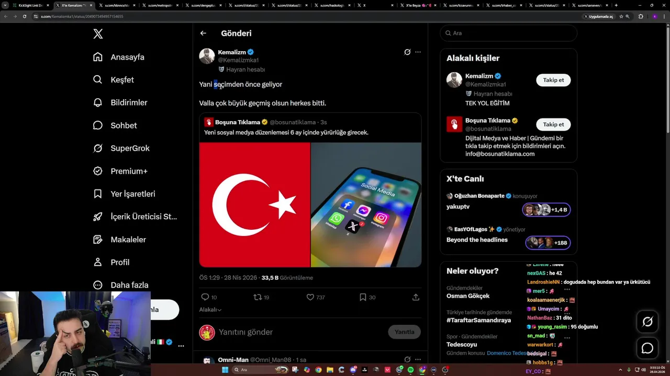Click the share icon on the post
Viewport: 670px width, 376px height.
pos(416,297)
